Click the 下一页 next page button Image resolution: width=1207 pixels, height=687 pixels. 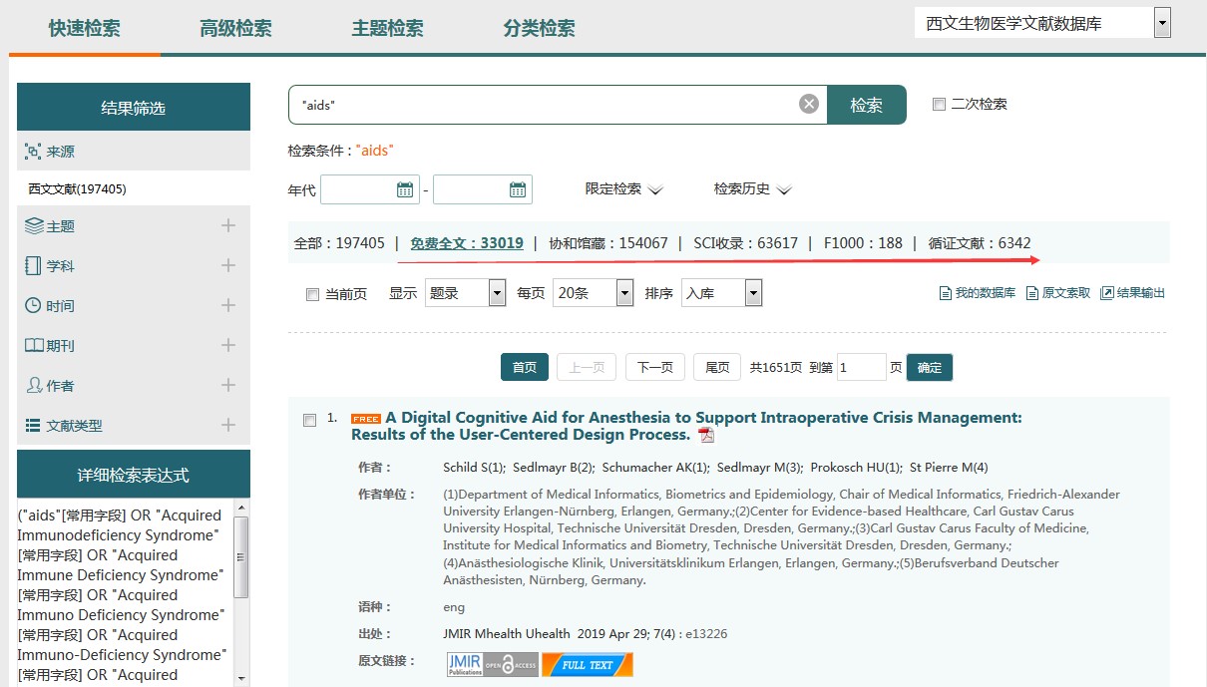click(x=654, y=367)
